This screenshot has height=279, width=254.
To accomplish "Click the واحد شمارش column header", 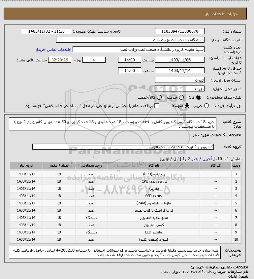I will pos(91,166).
